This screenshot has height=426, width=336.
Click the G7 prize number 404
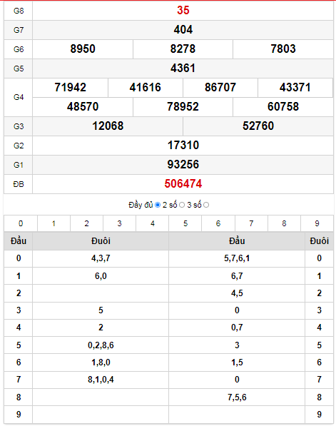coord(183,30)
